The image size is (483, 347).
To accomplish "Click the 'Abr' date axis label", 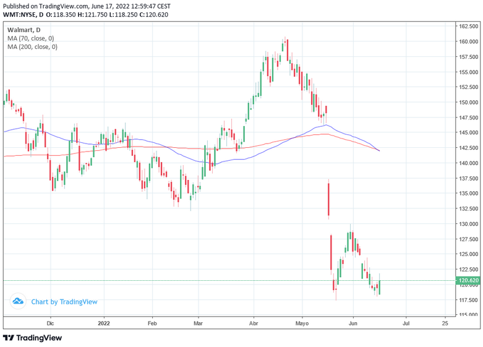I will click(x=254, y=323).
